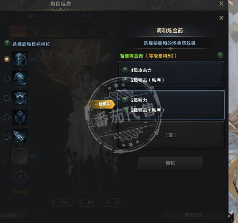The width and height of the screenshot is (238, 223).
Task: Choose the 4级攻击力 elixir effect option
Action: [171, 75]
